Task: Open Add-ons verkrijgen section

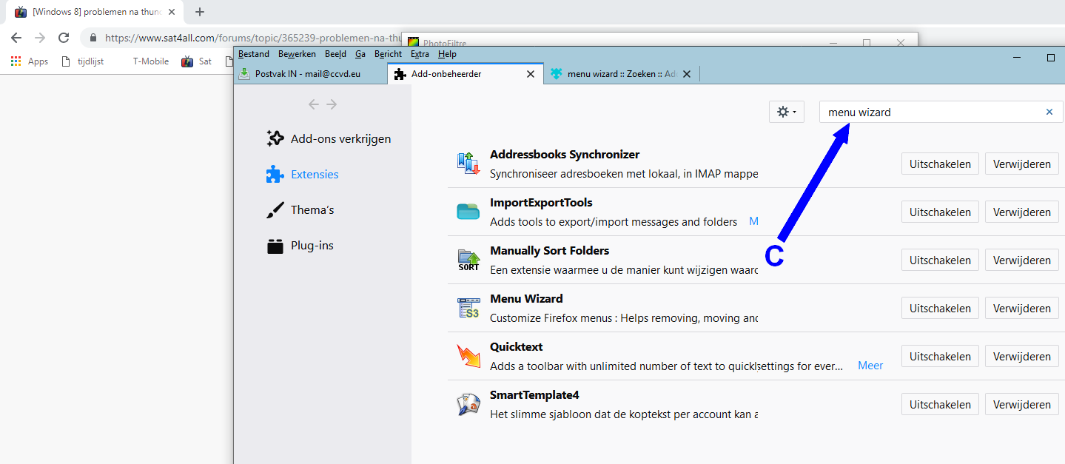Action: pyautogui.click(x=340, y=139)
